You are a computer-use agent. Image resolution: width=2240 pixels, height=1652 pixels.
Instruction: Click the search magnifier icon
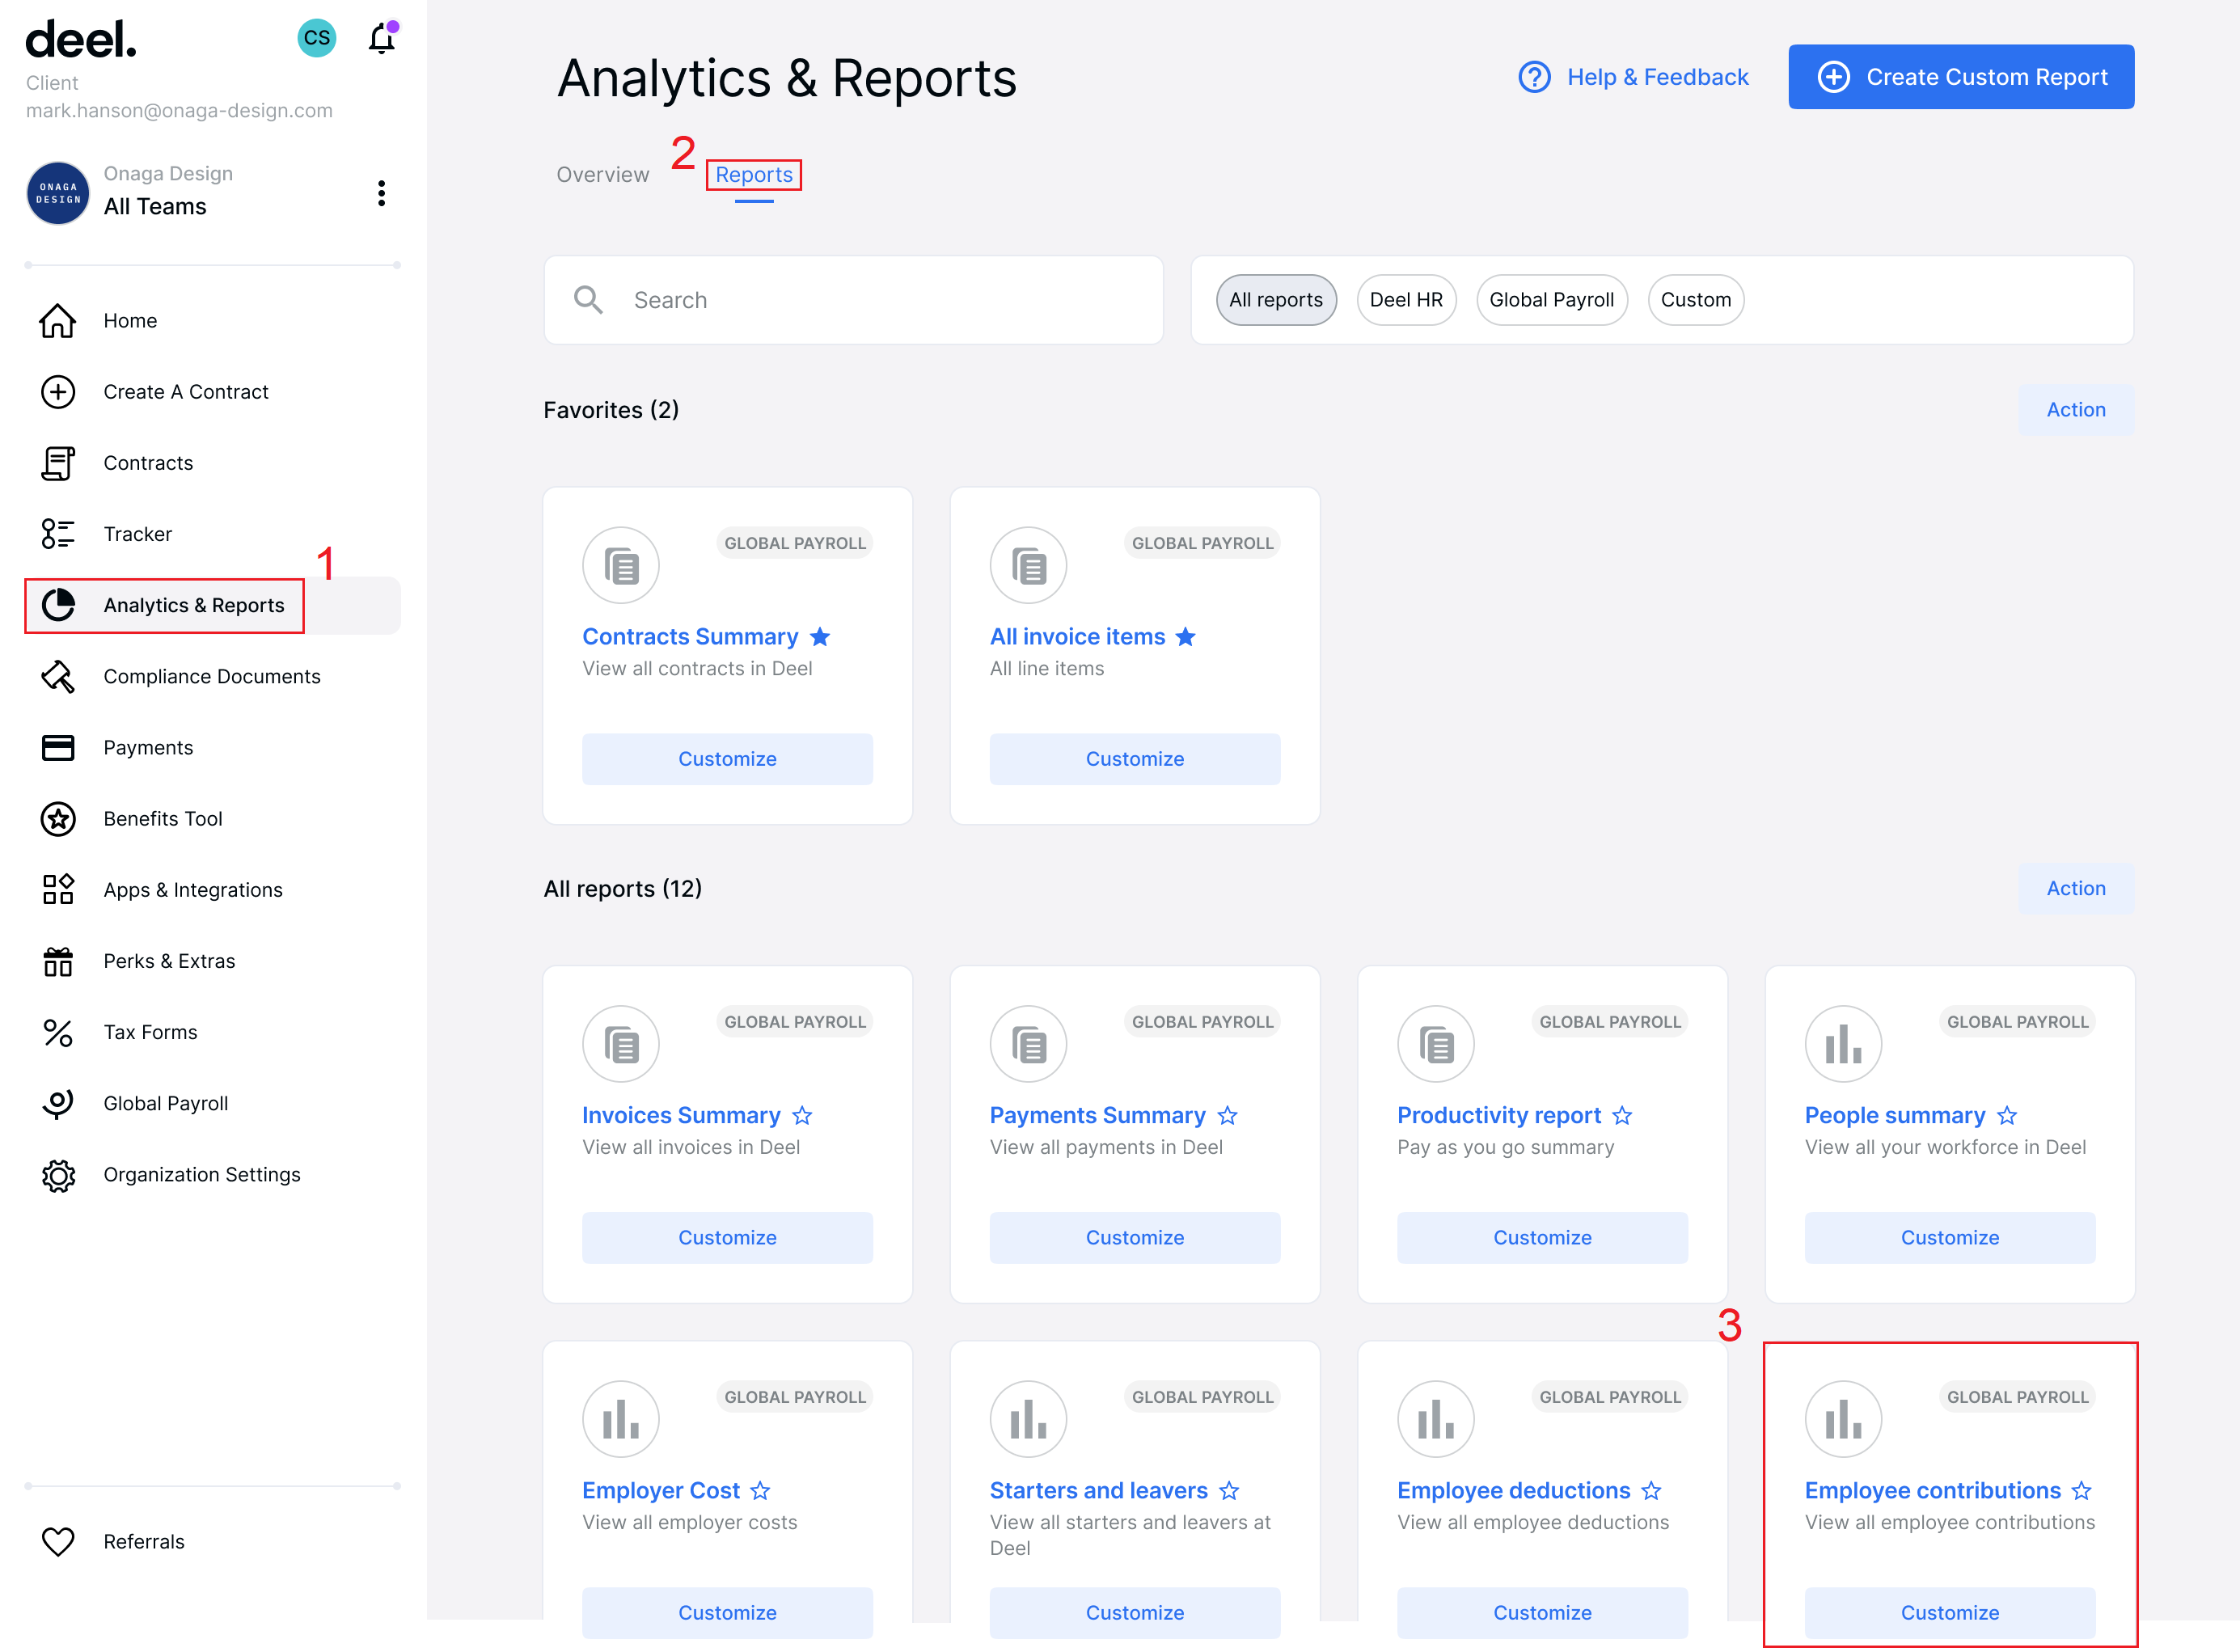click(588, 300)
